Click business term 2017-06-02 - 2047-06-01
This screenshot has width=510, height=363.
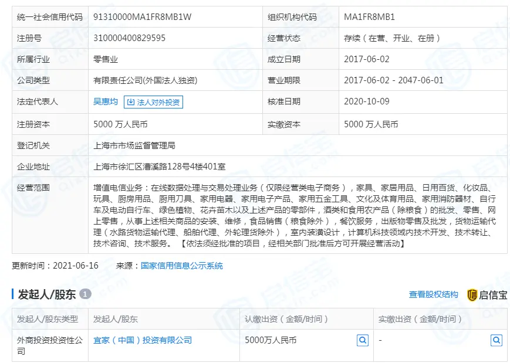coord(394,80)
